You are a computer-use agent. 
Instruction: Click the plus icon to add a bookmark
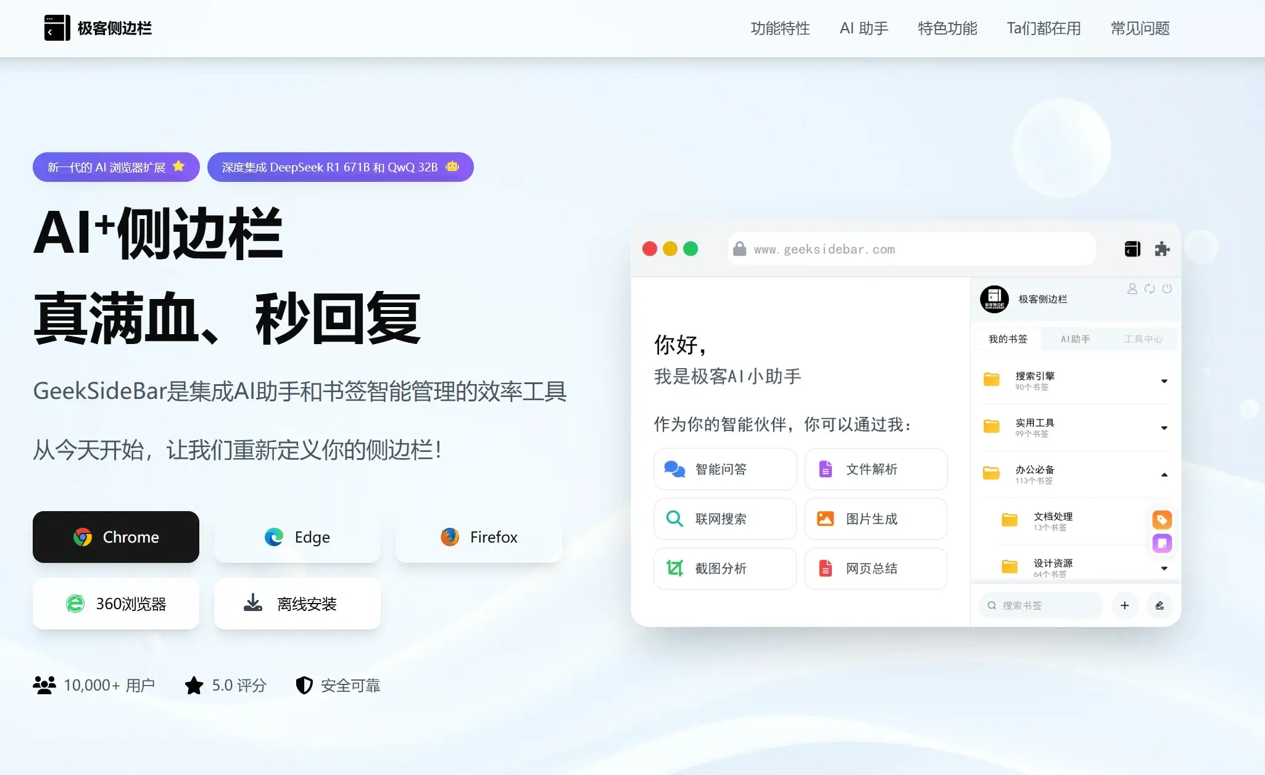click(1125, 605)
